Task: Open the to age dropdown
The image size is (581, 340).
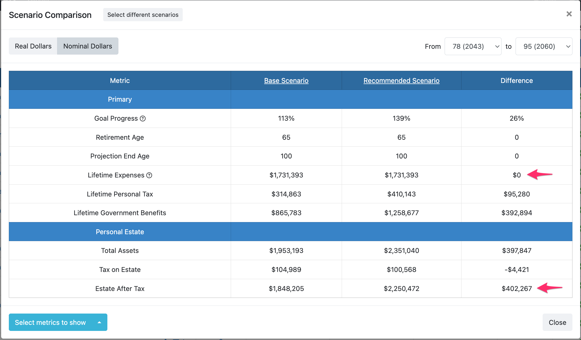Action: [x=543, y=46]
